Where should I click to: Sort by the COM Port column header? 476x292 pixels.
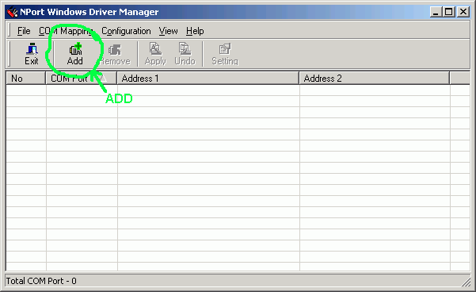(81, 79)
